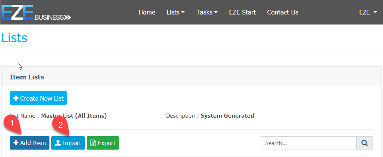Open the Lists dropdown in the navbar

(176, 12)
